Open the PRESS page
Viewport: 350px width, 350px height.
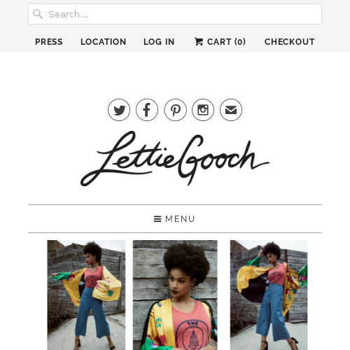[49, 42]
